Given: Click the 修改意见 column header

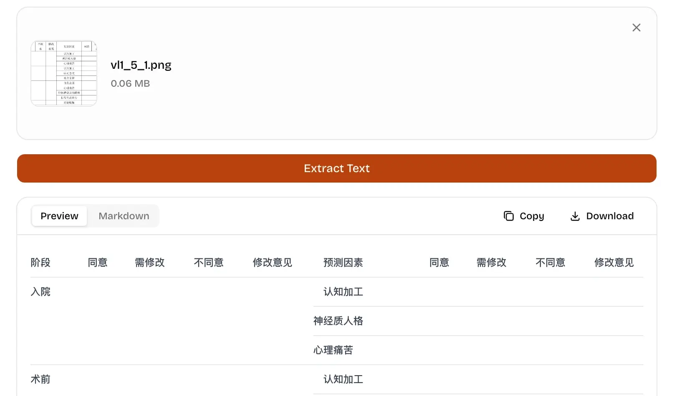Looking at the screenshot, I should 272,263.
